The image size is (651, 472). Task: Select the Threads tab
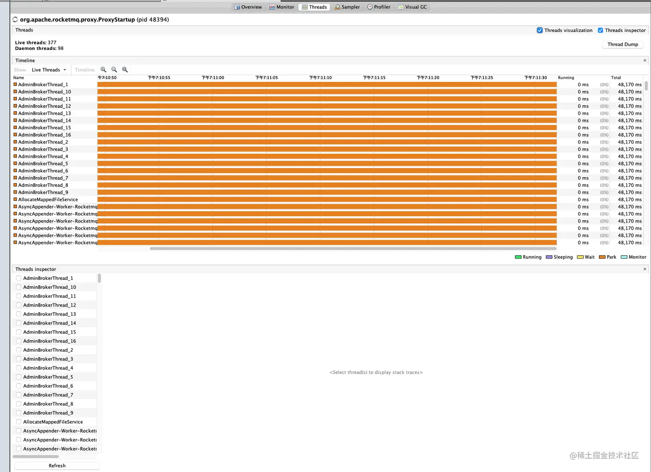314,7
